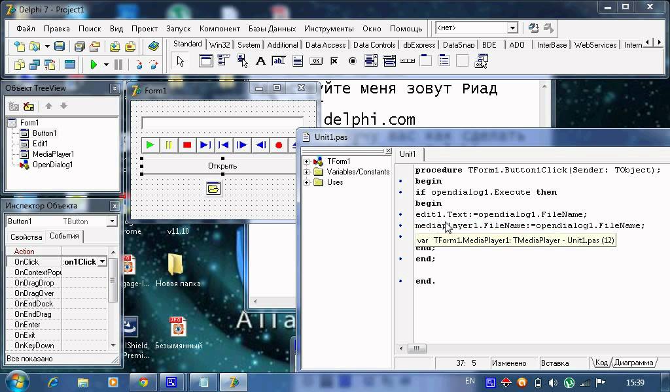Viewport: 670px width, 392px height.
Task: Open Google Chrome from the taskbar
Action: 143,382
